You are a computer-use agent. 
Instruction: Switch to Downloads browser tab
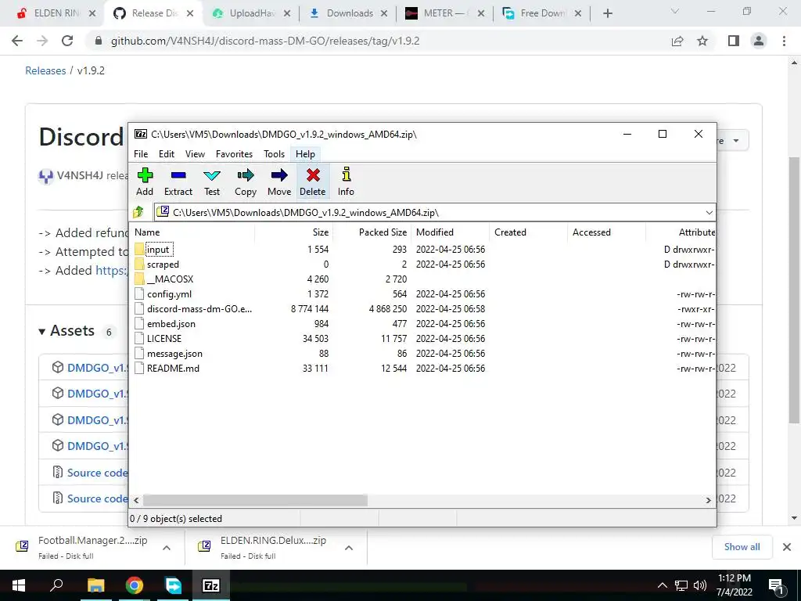pos(348,13)
